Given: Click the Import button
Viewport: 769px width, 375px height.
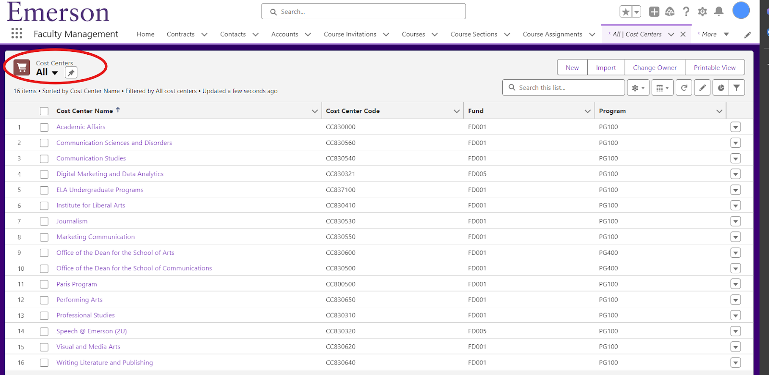Looking at the screenshot, I should [606, 68].
